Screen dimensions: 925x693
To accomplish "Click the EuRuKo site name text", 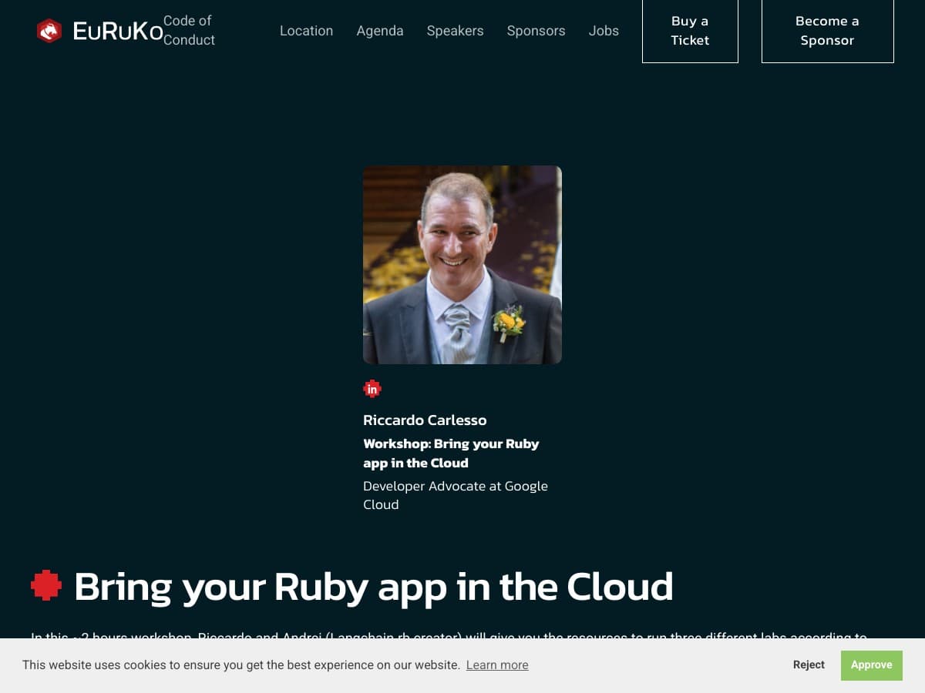I will click(117, 31).
